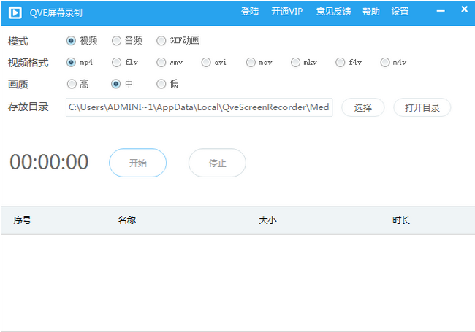Minimize the QVE屏幕录制 window

(441, 11)
